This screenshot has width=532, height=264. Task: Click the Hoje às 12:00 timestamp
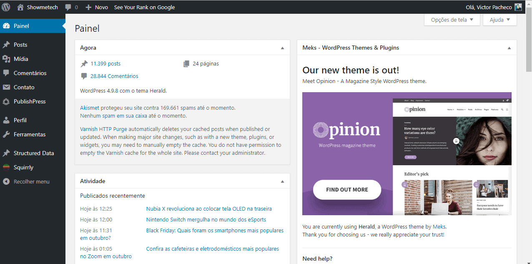[96, 219]
